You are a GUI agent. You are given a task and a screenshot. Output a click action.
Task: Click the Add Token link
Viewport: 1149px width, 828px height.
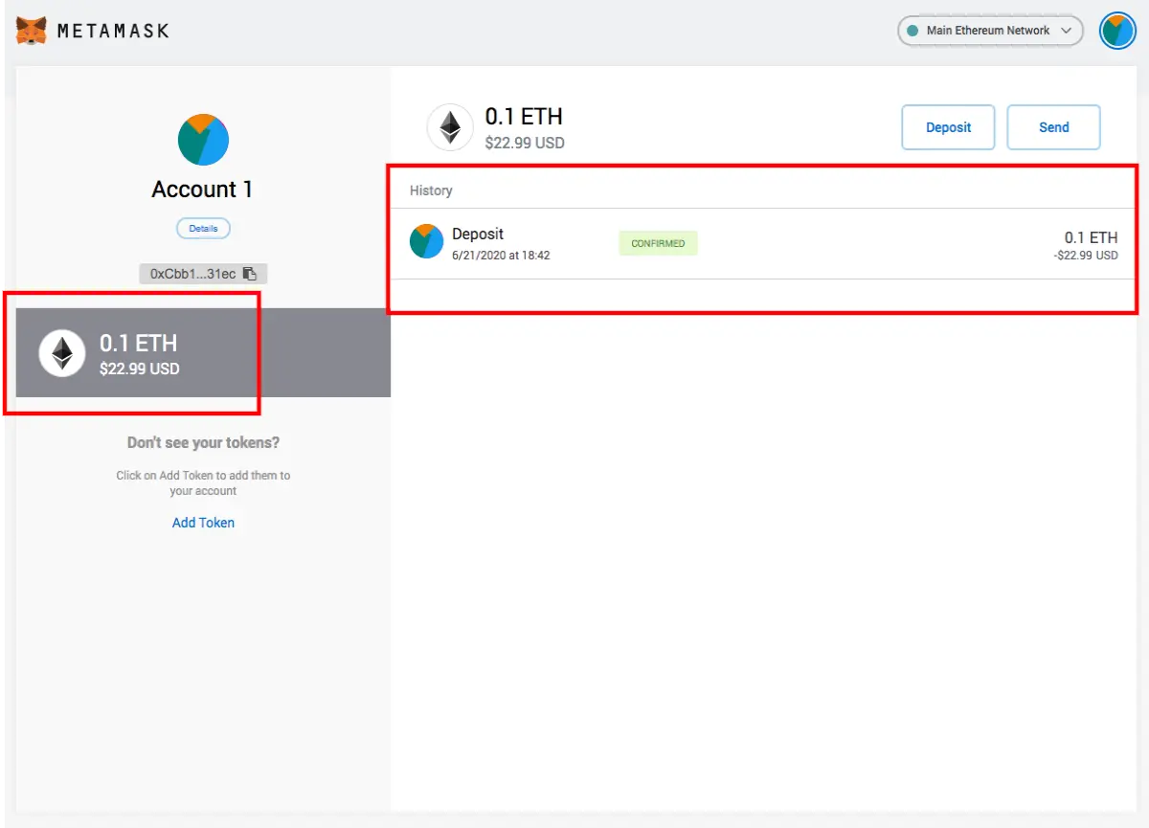203,523
